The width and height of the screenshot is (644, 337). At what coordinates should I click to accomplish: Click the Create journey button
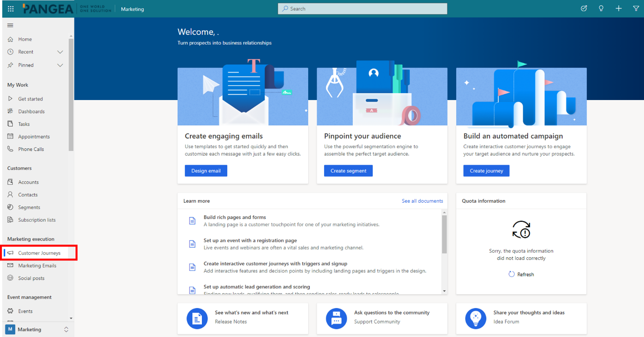(x=486, y=170)
